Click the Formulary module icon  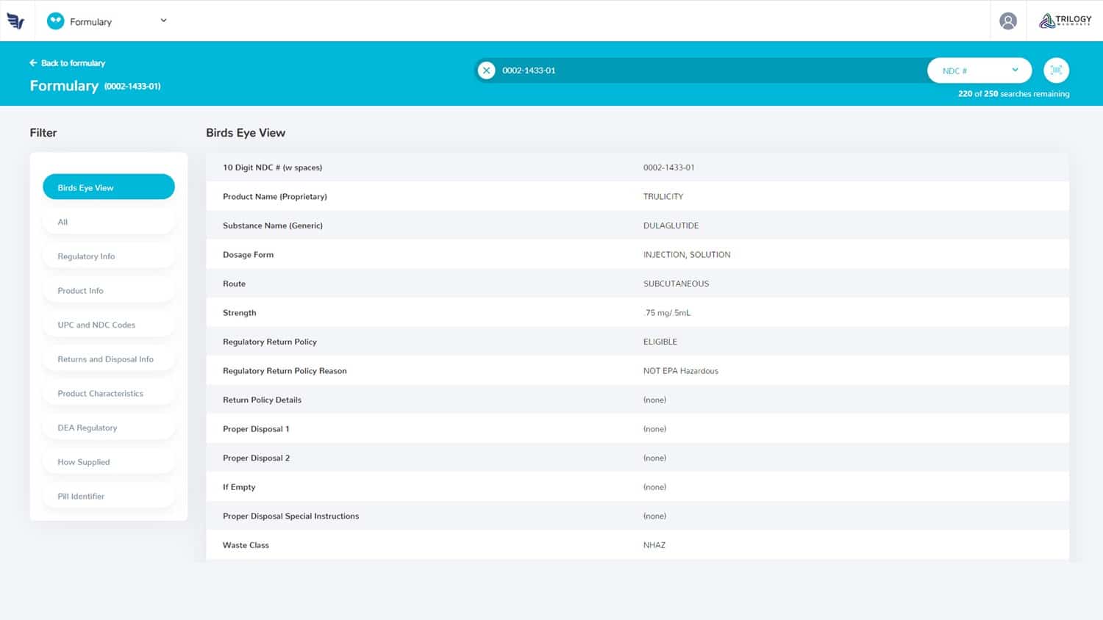(x=55, y=21)
